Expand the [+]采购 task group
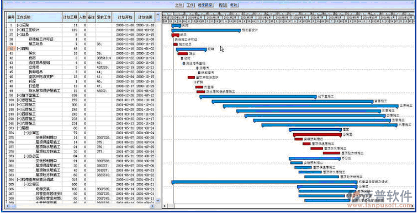 [23, 25]
